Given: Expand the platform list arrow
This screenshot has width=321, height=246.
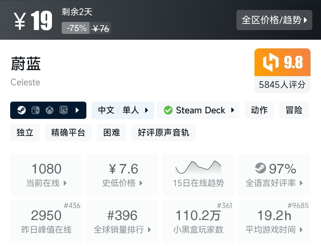Looking at the screenshot, I should [x=77, y=110].
